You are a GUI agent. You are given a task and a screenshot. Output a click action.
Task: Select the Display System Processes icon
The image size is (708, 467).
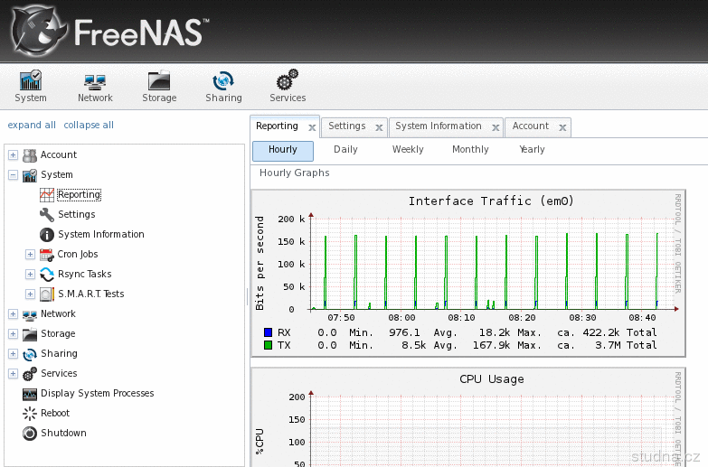point(30,394)
